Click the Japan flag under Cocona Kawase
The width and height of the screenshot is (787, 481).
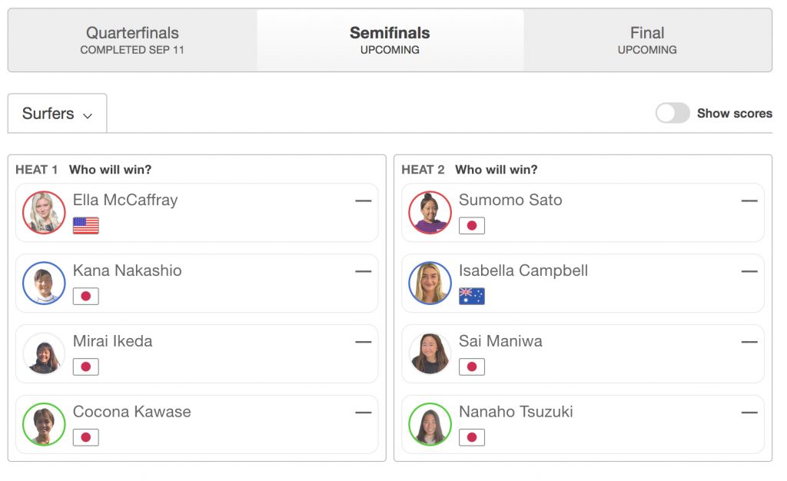(x=86, y=438)
